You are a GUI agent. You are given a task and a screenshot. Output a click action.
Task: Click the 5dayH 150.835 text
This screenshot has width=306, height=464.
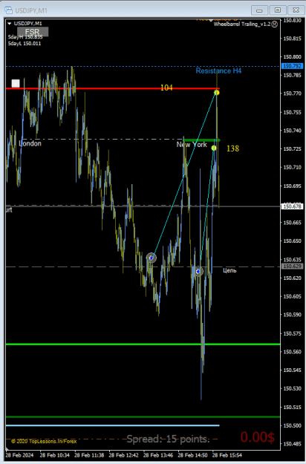25,37
